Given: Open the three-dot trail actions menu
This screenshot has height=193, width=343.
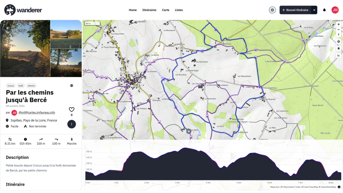Looking at the screenshot, I should pyautogui.click(x=72, y=124).
